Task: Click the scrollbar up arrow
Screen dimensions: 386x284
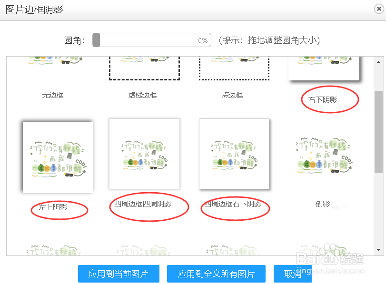Action: tap(379, 61)
